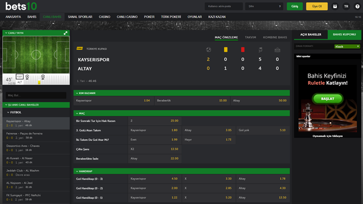Bet Beraberlik at 15.00
Image resolution: width=363 pixels, height=204 pixels.
click(x=192, y=101)
